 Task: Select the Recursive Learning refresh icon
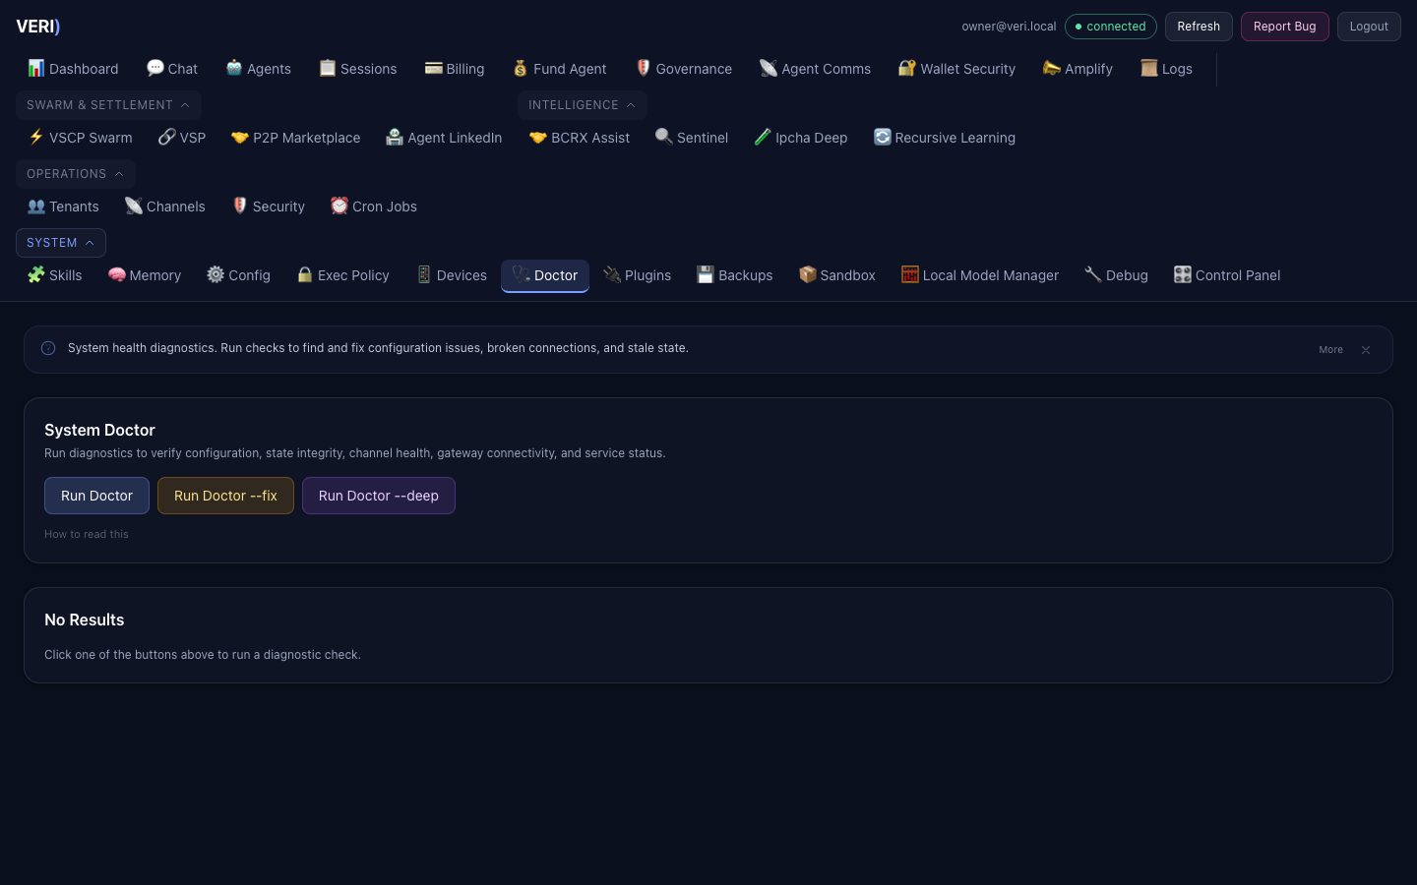(883, 137)
